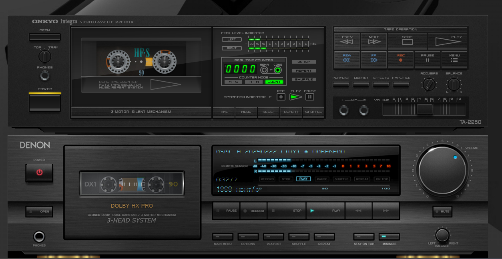Open the Denon MAIN MENU
The height and width of the screenshot is (259, 502).
(223, 237)
